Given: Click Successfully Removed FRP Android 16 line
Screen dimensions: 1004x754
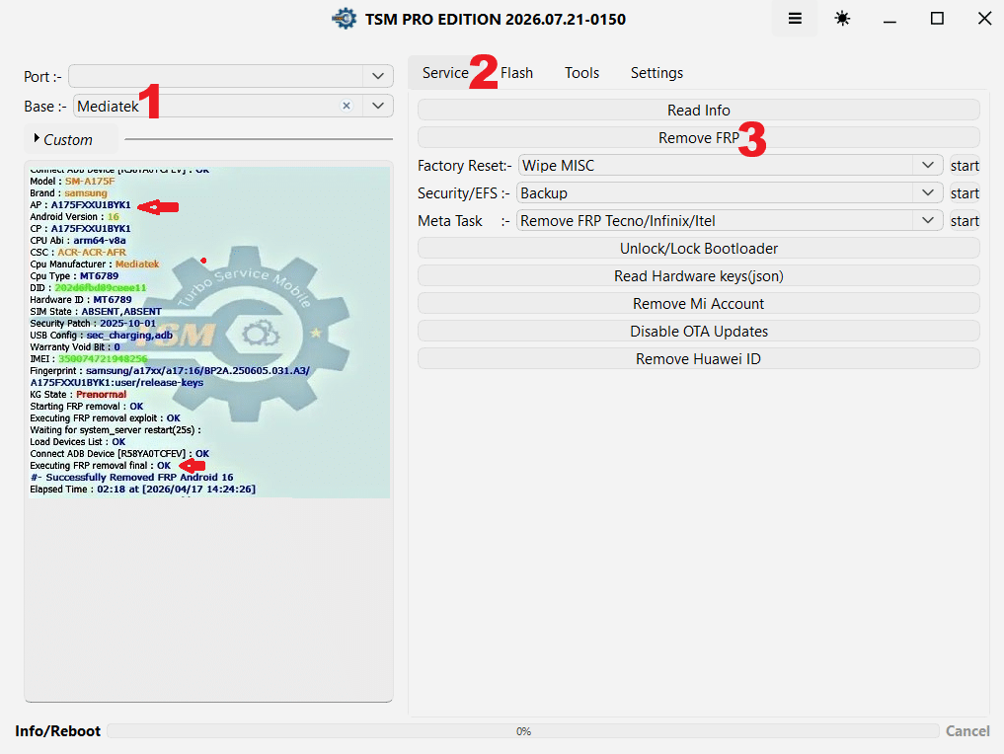Looking at the screenshot, I should click(x=132, y=478).
